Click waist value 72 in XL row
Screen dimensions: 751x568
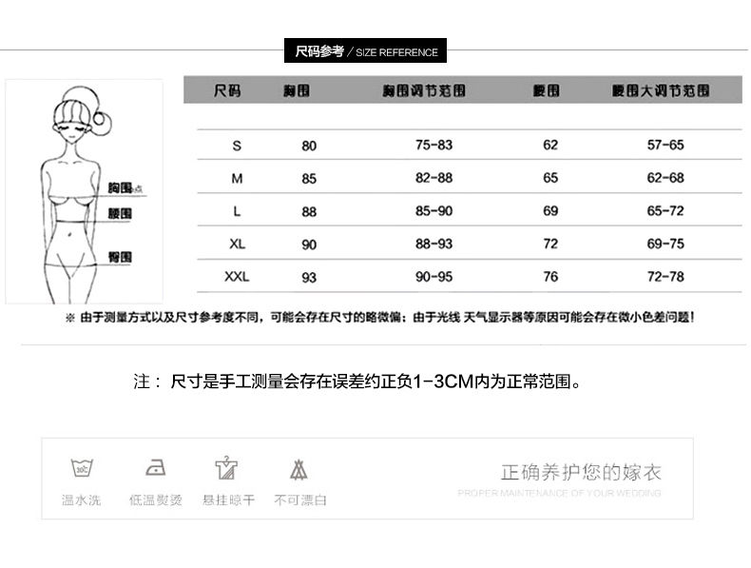click(x=550, y=244)
